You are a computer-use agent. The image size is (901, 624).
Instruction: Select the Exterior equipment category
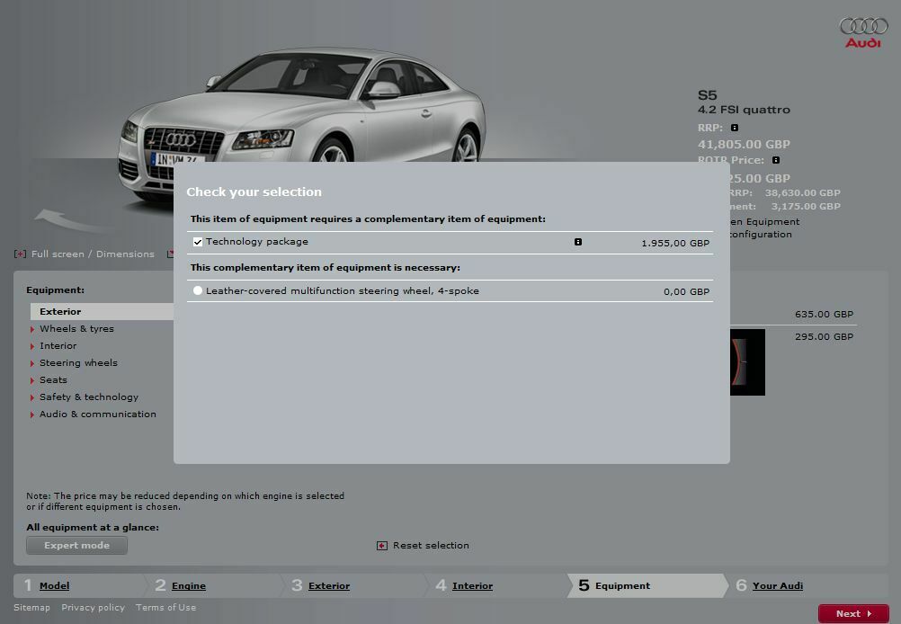coord(102,311)
